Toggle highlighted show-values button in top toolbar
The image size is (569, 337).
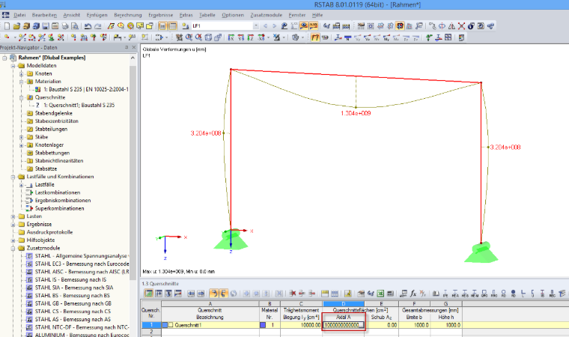coord(314,25)
